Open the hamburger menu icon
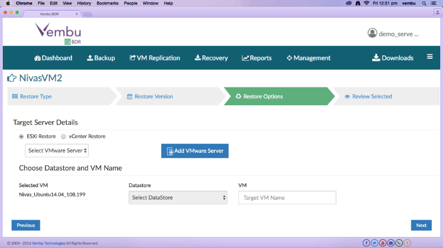Viewport: 443px width, 248px height. click(430, 57)
